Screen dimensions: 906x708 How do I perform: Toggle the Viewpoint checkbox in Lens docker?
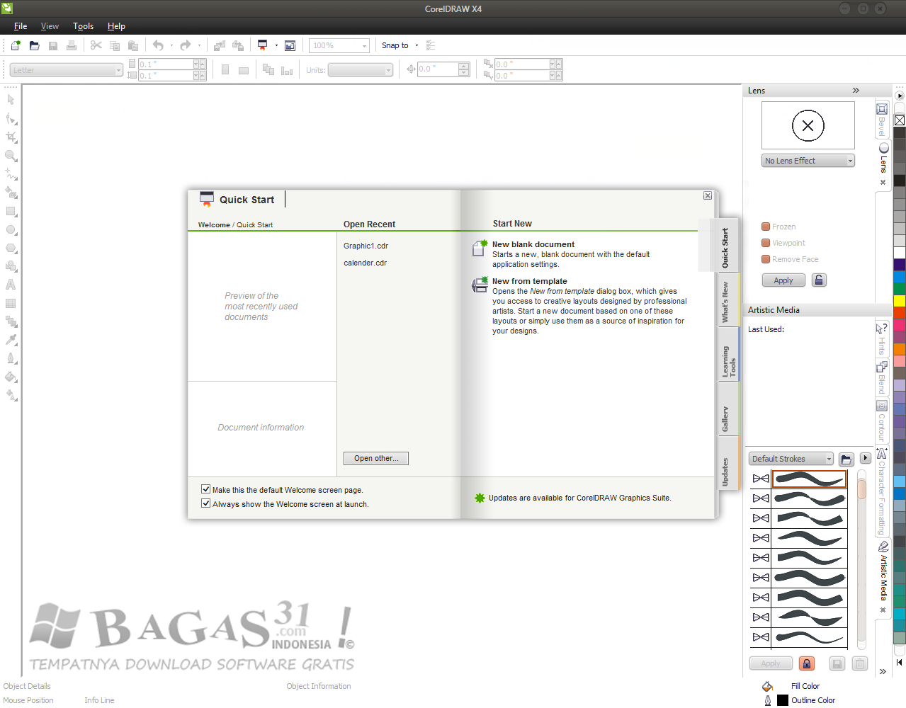pos(766,243)
